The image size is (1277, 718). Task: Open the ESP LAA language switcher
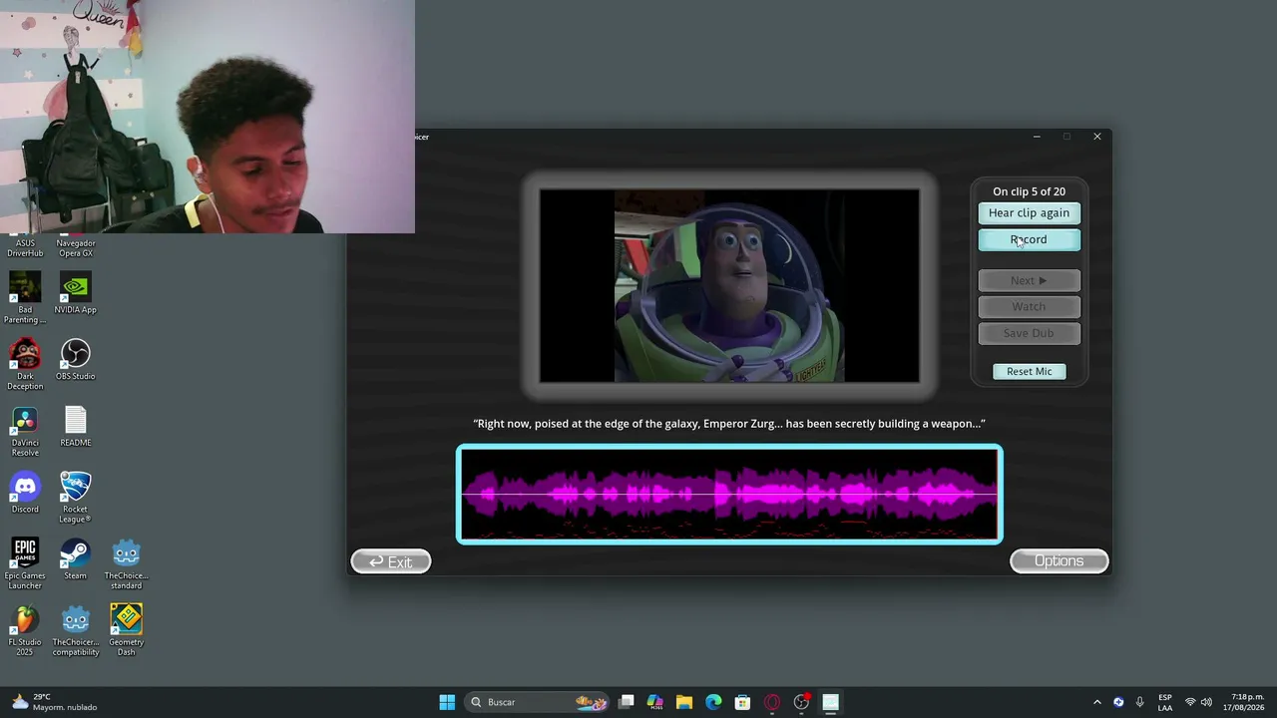(1165, 702)
